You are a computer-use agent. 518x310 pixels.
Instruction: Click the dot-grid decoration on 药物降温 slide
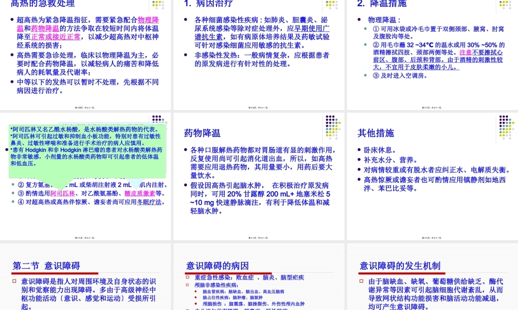click(332, 125)
